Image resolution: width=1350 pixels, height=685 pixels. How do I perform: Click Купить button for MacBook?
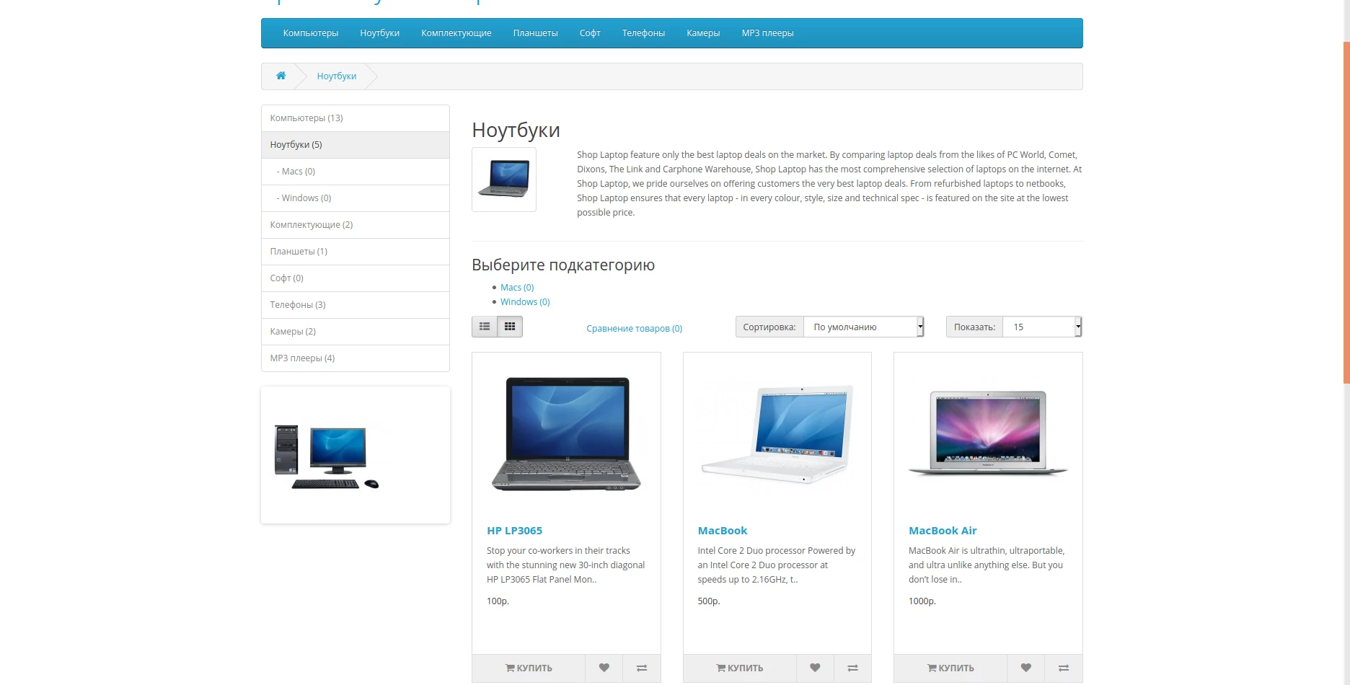740,668
